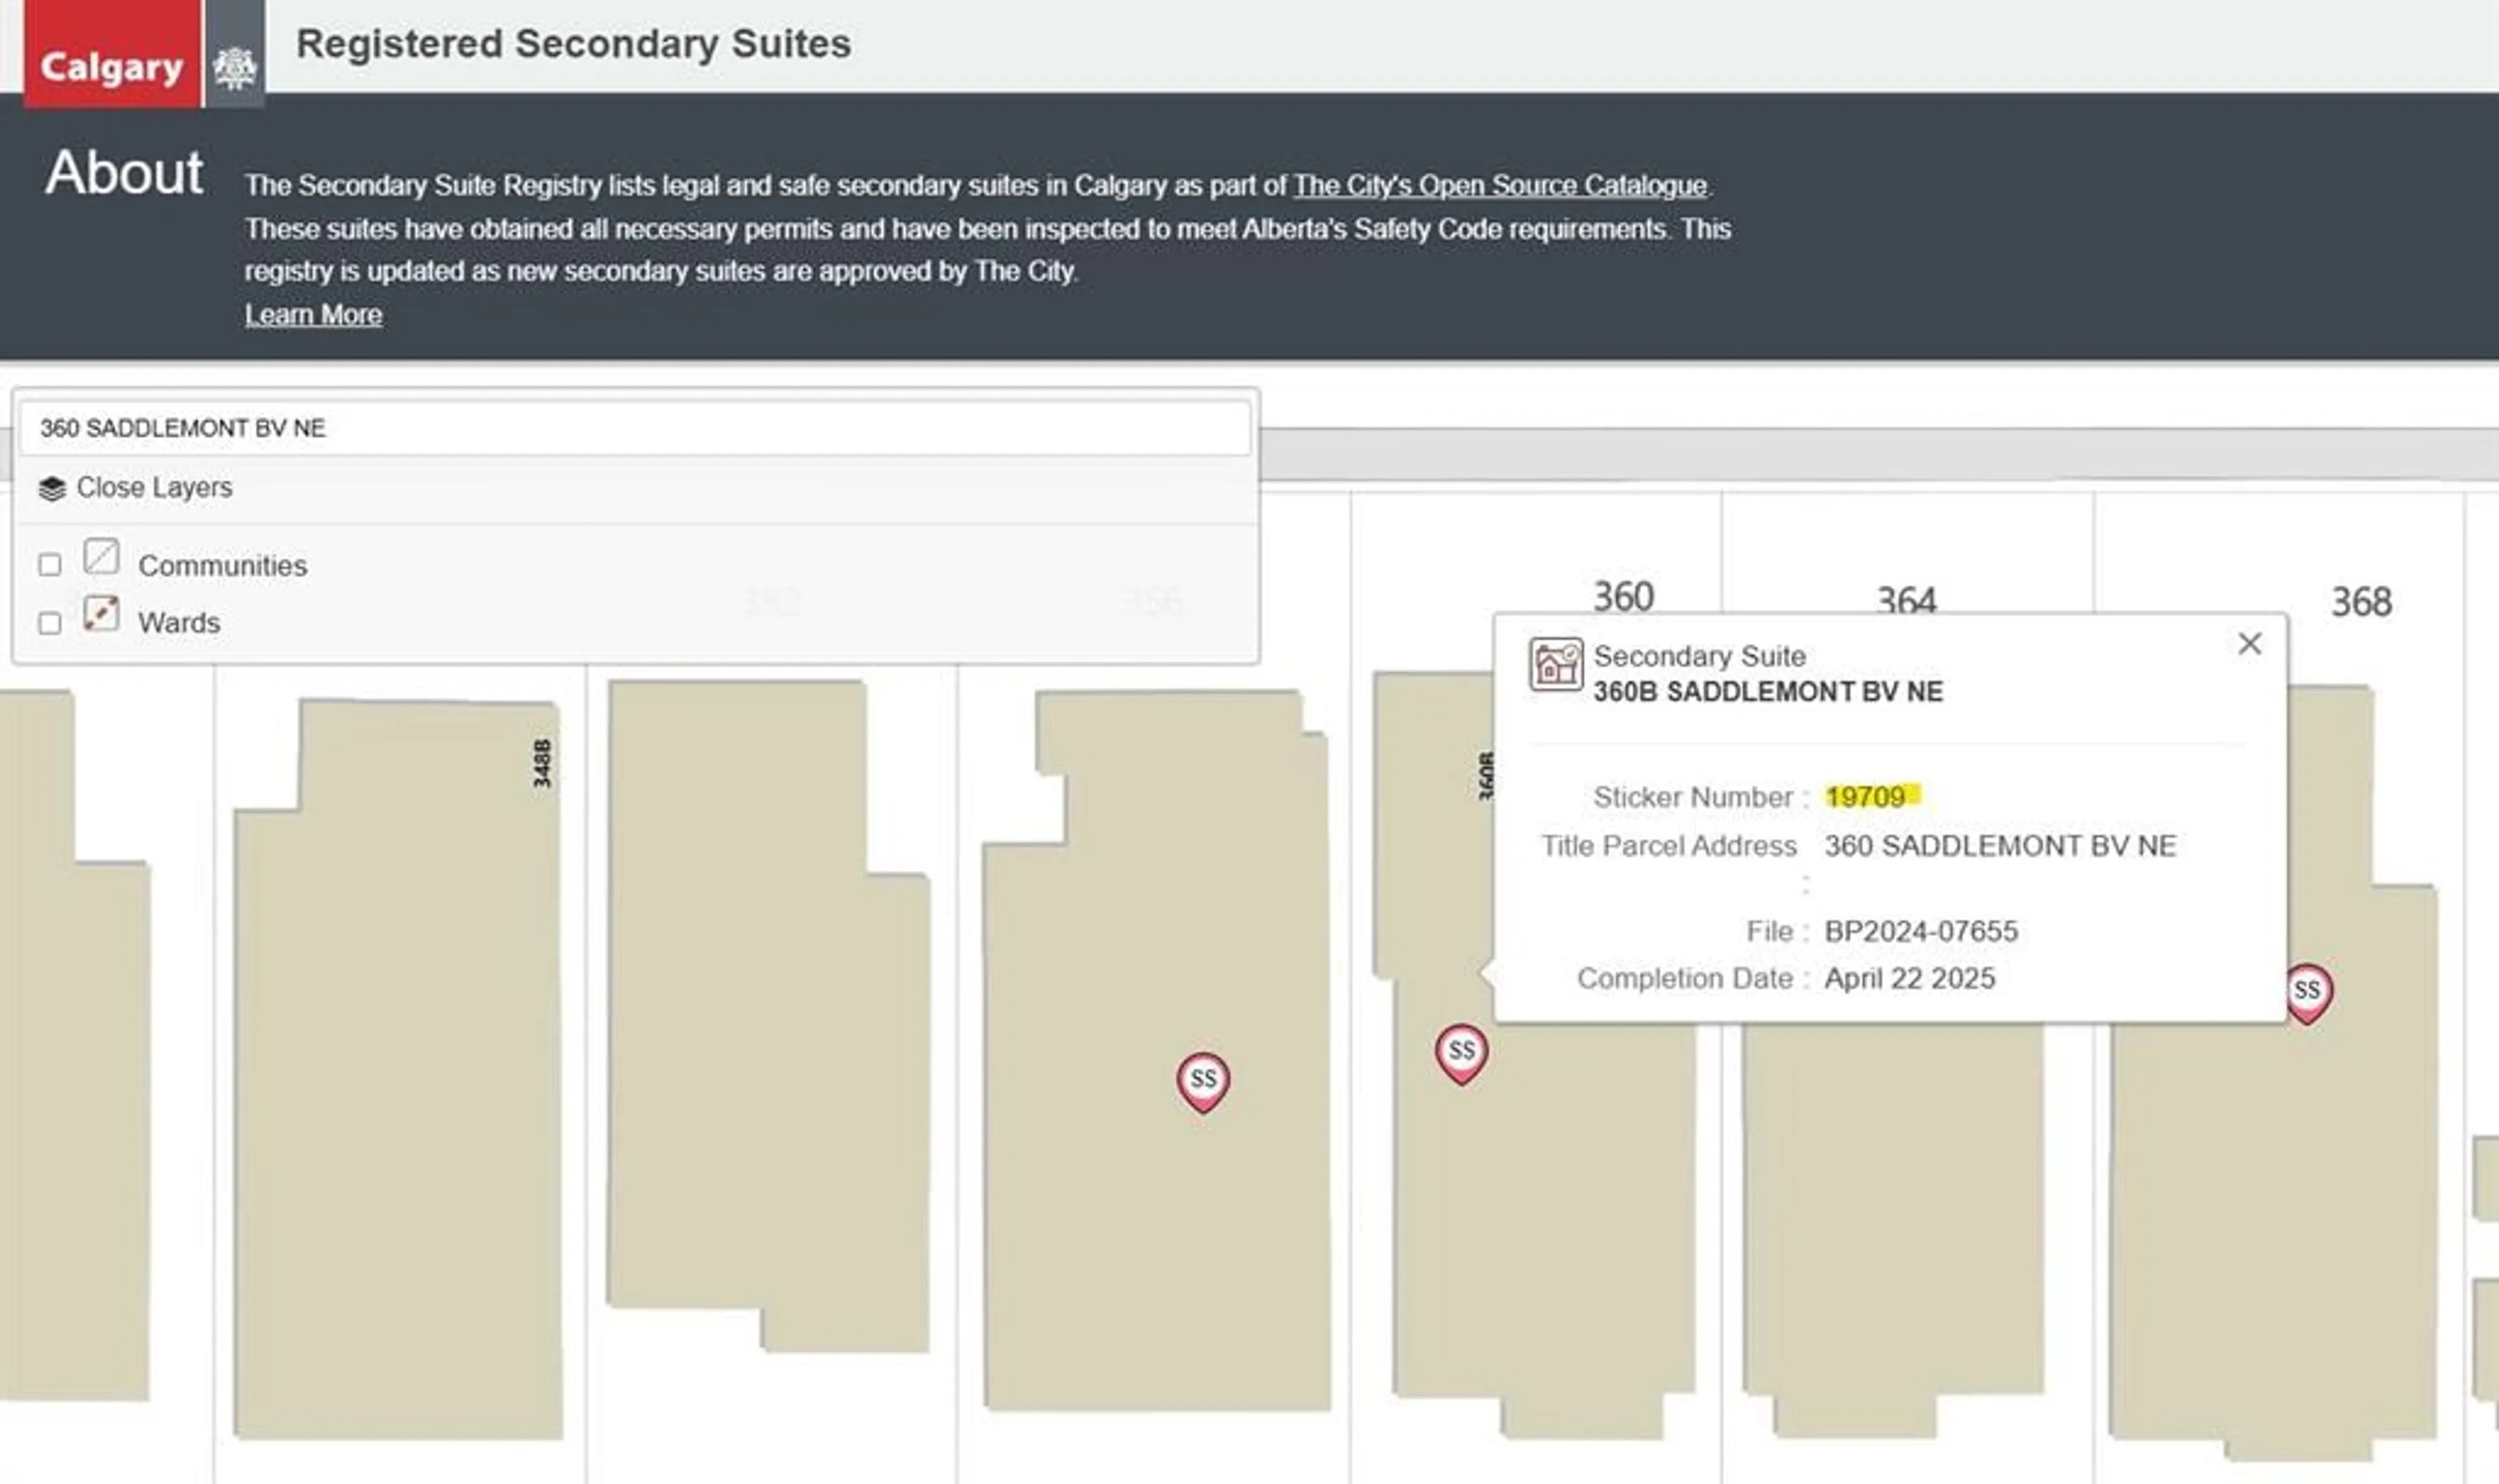Click the Learn More link

coord(313,315)
